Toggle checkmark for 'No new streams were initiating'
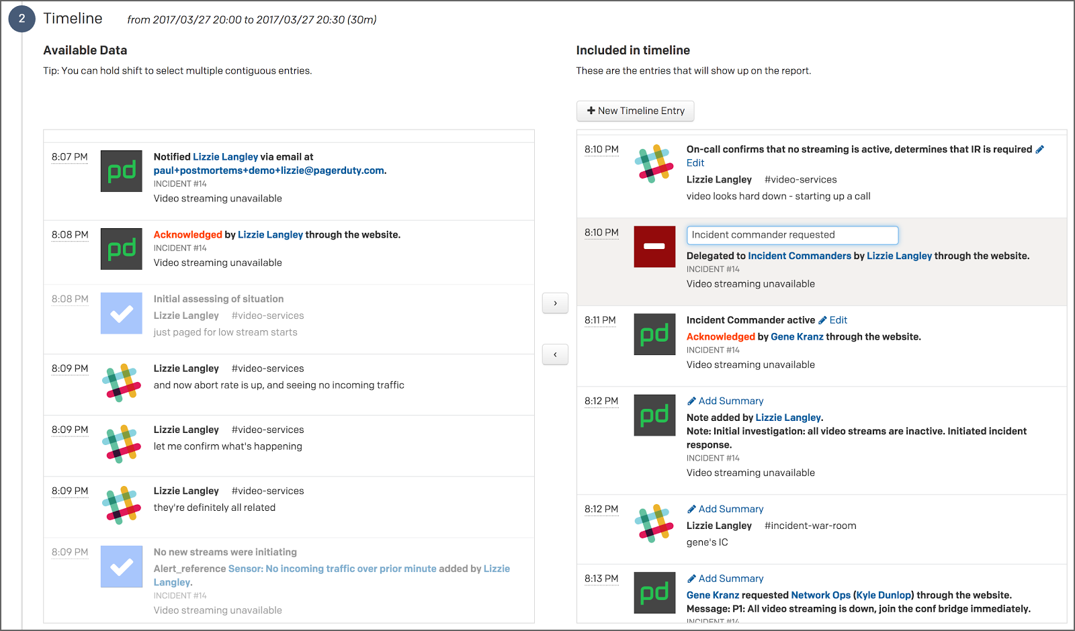This screenshot has height=631, width=1075. (121, 567)
